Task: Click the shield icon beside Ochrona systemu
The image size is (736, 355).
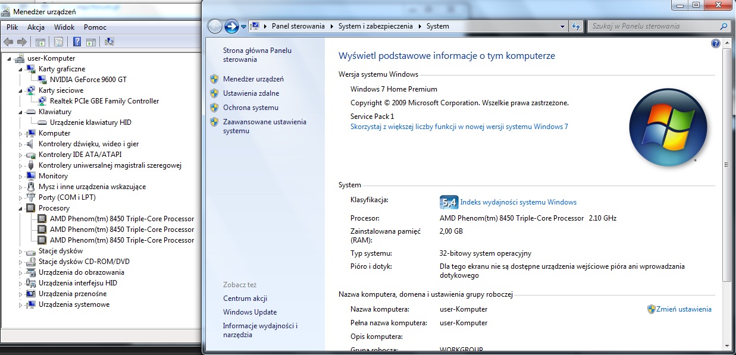Action: (214, 108)
